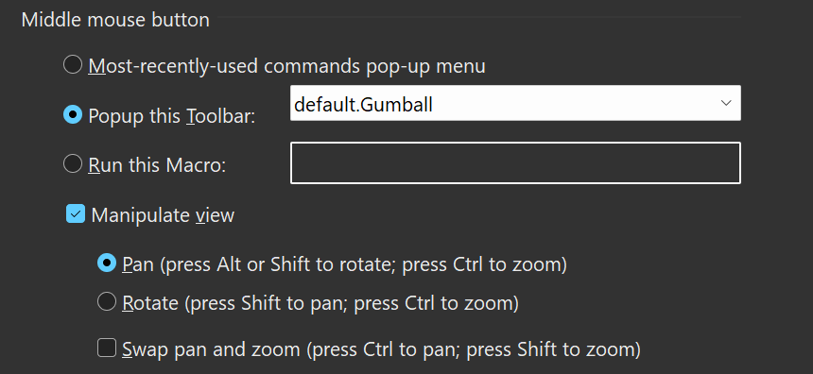Viewport: 813px width, 374px height.
Task: Switch to the Rotate radio button
Action: (x=107, y=301)
